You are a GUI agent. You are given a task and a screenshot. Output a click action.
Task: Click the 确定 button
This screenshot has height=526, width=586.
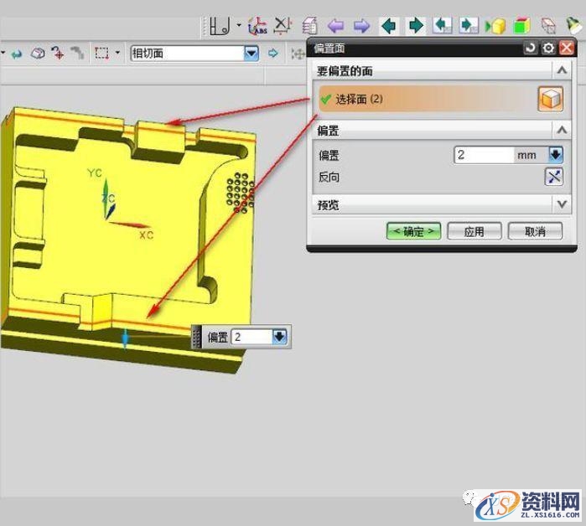click(x=413, y=231)
